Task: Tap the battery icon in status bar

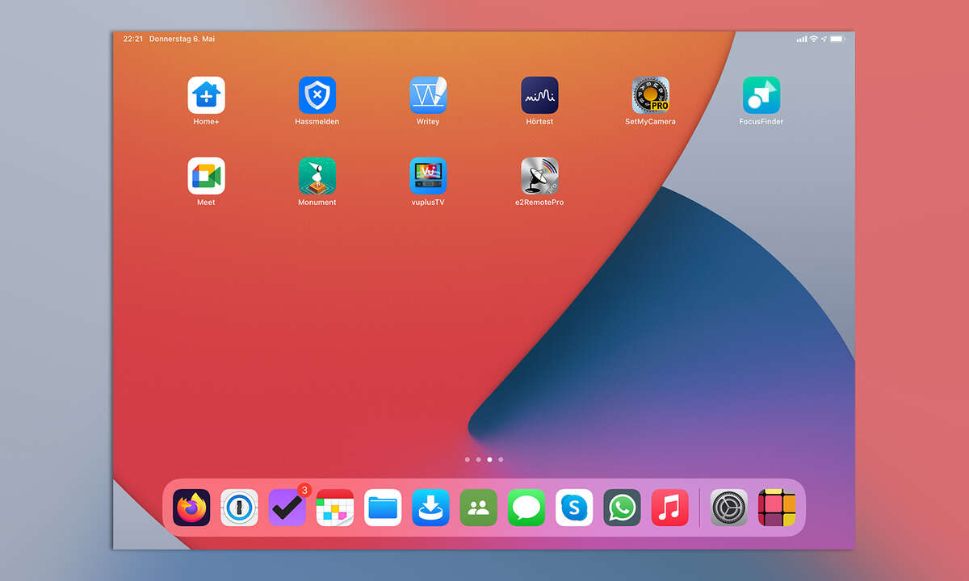Action: (x=837, y=39)
